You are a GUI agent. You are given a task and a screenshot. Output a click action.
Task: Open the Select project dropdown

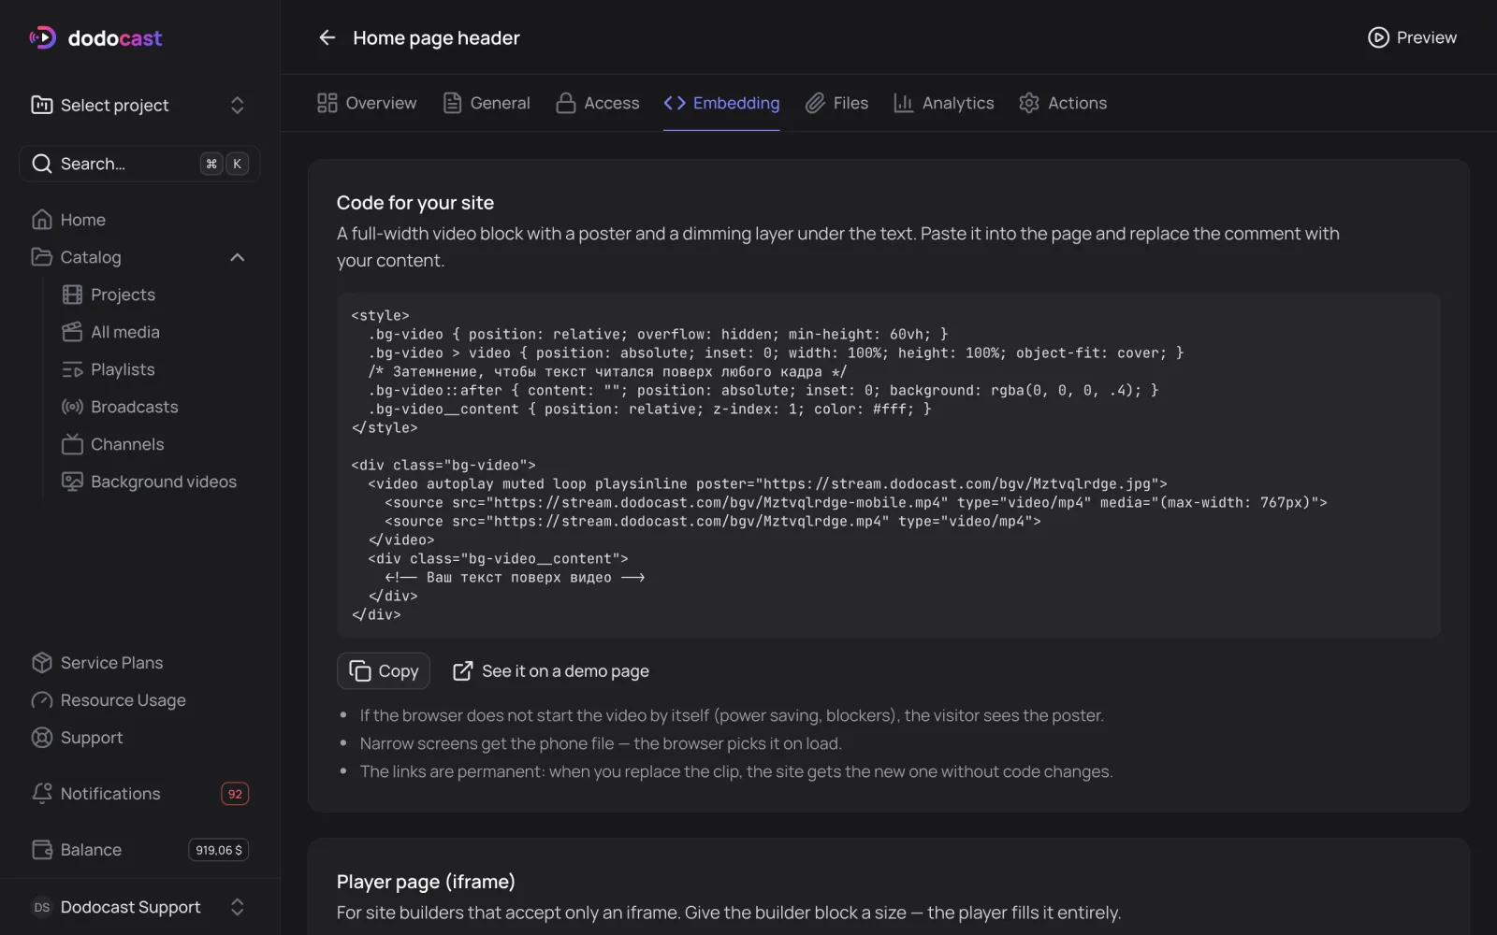point(139,105)
